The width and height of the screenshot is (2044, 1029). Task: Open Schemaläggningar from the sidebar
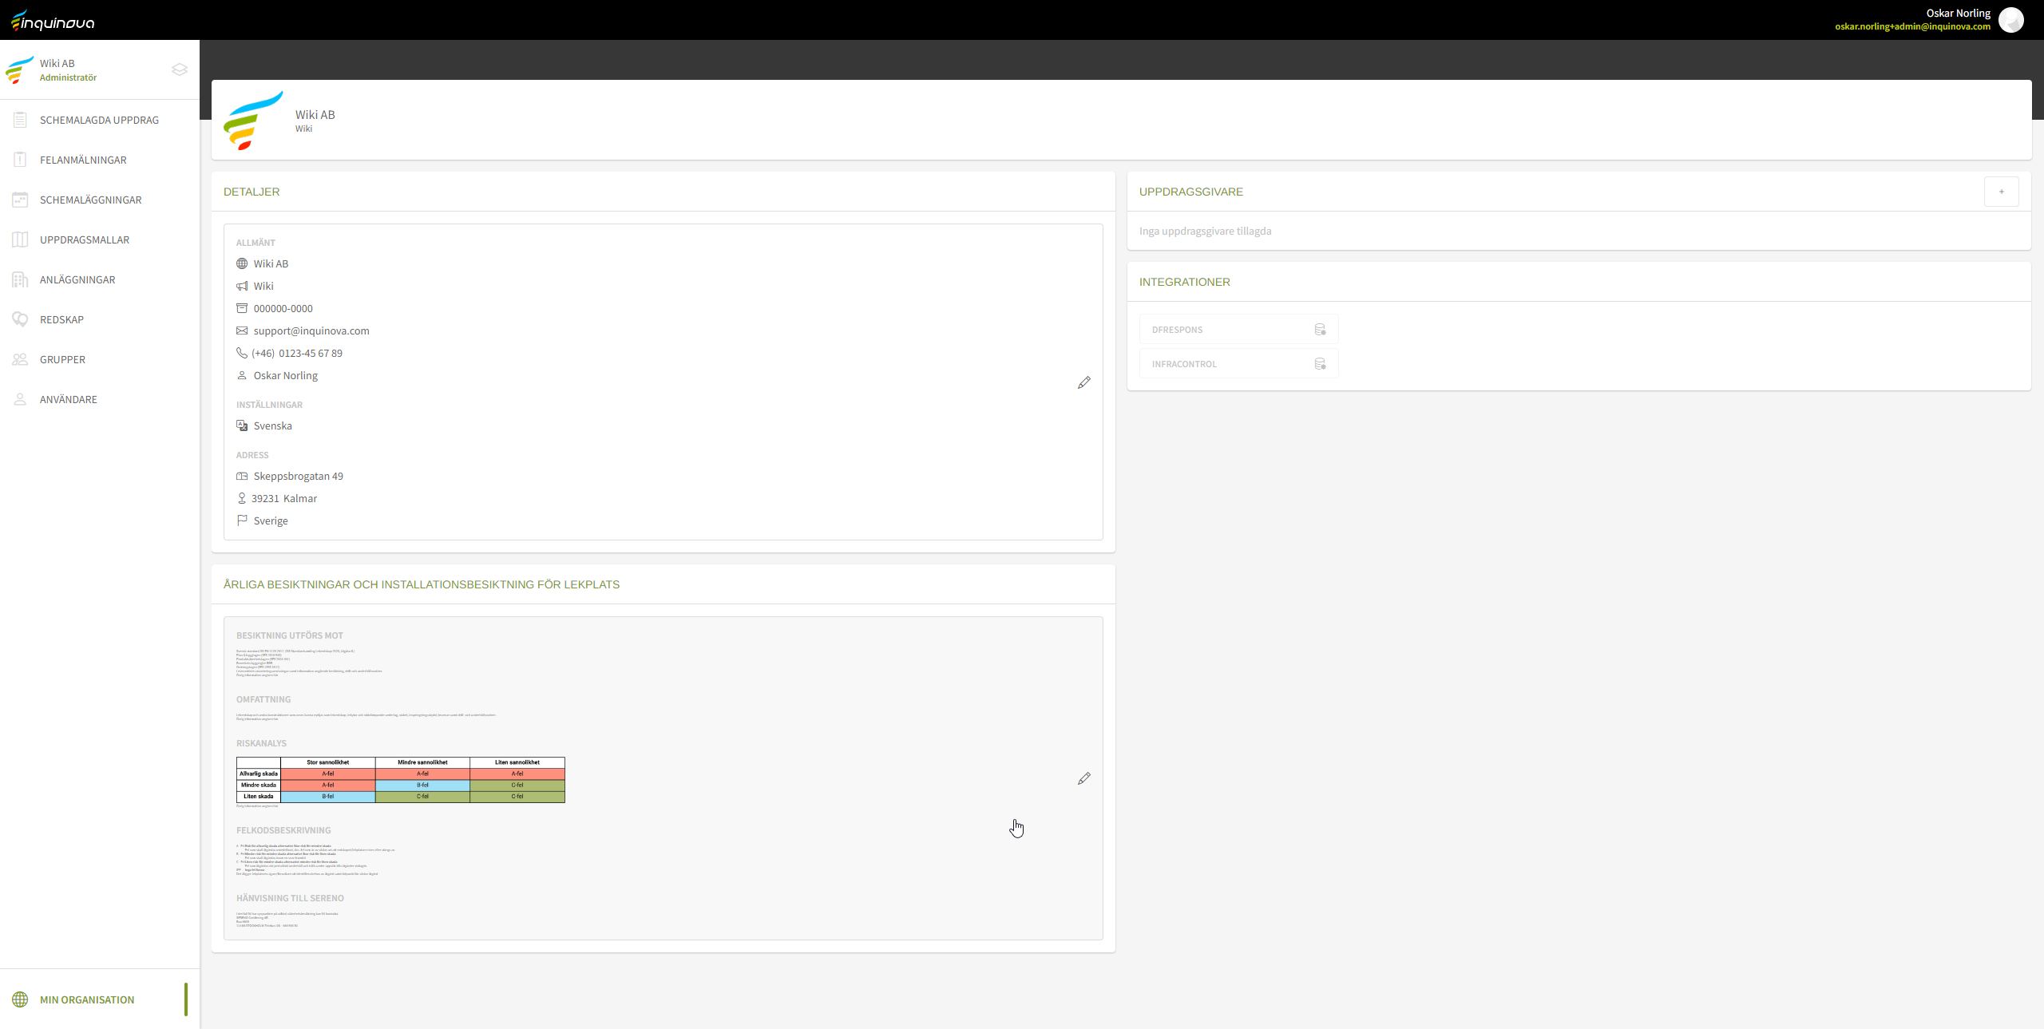pos(90,200)
